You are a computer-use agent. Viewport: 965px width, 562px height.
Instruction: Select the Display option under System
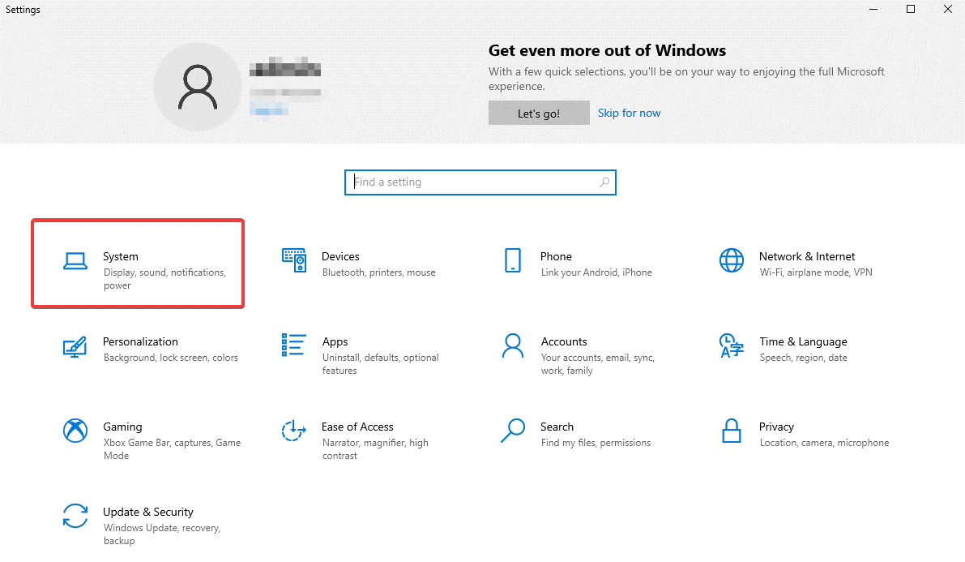point(117,272)
